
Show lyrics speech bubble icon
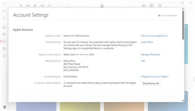point(151,6)
